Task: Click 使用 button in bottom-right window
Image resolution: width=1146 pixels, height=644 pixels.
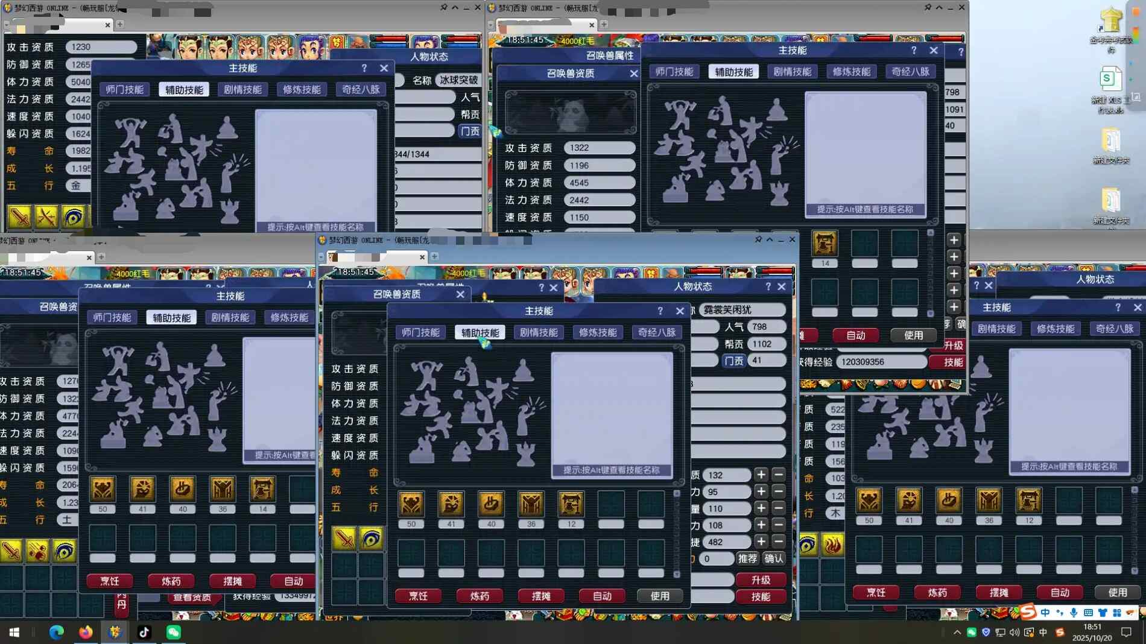Action: [1117, 592]
